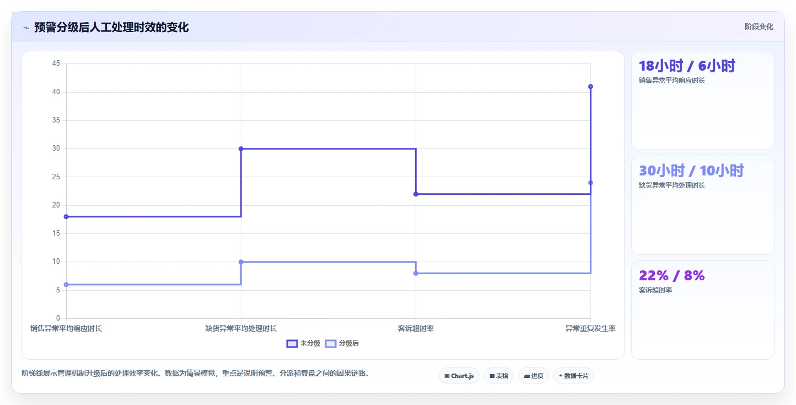Viewport: 796px width, 405px height.
Task: Click the 18小时 / 6小时 card value
Action: (687, 66)
